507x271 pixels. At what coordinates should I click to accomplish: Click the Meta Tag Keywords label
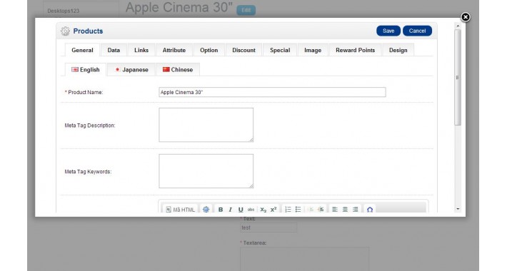click(88, 172)
